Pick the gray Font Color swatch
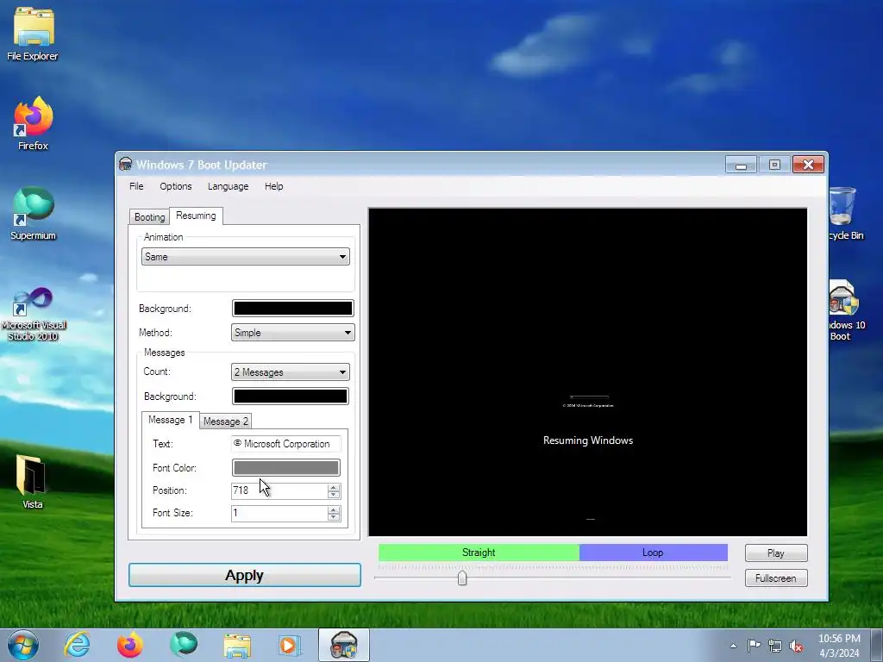Image resolution: width=883 pixels, height=662 pixels. pyautogui.click(x=286, y=468)
